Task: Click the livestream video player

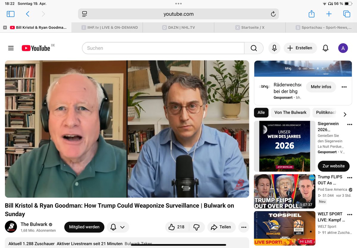Action: (127, 129)
